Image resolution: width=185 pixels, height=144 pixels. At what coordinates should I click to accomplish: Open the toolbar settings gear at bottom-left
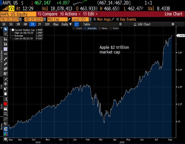[x=6, y=139]
